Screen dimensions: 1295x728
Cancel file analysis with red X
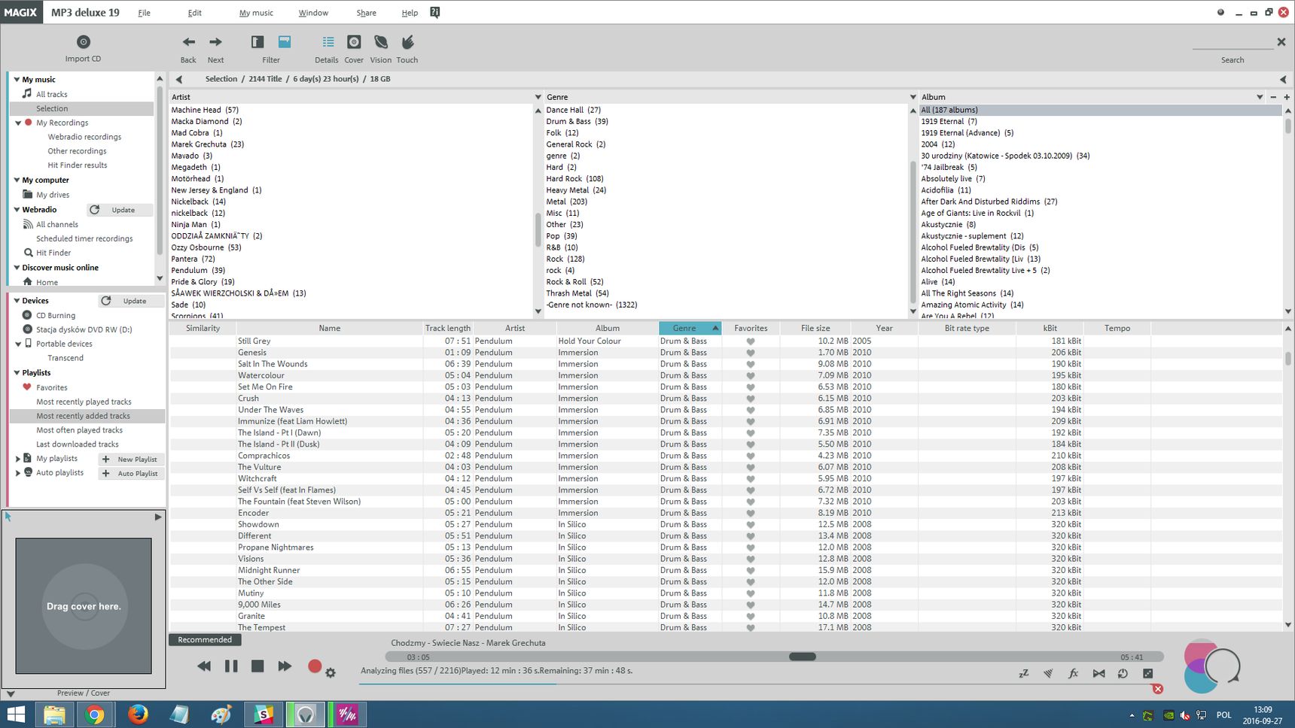[1158, 689]
